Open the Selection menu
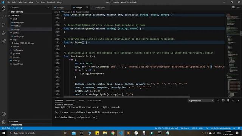Image resolution: width=242 pixels, height=136 pixels. (22, 2)
